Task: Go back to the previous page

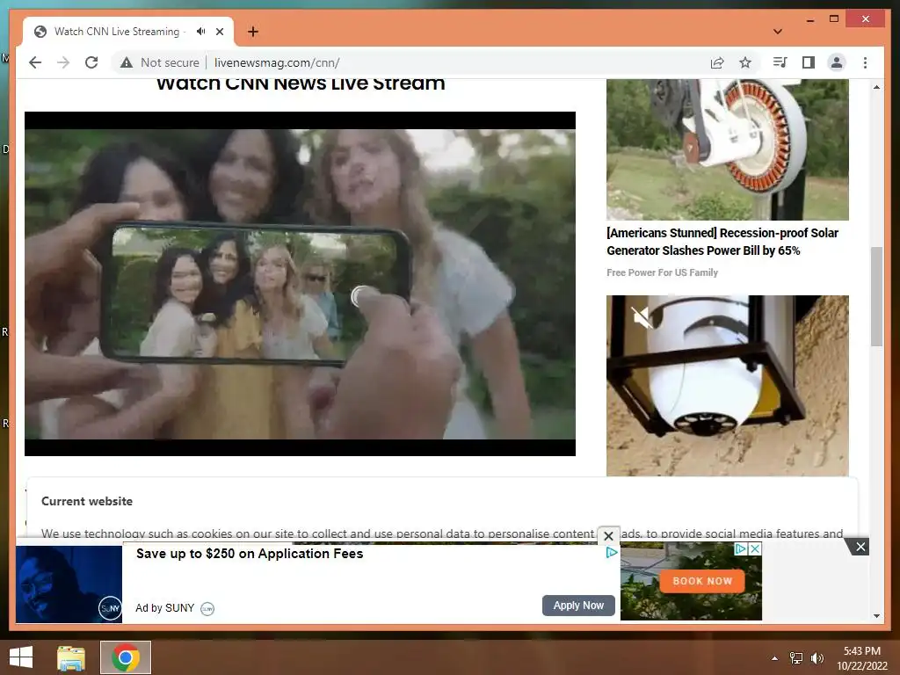Action: tap(35, 62)
